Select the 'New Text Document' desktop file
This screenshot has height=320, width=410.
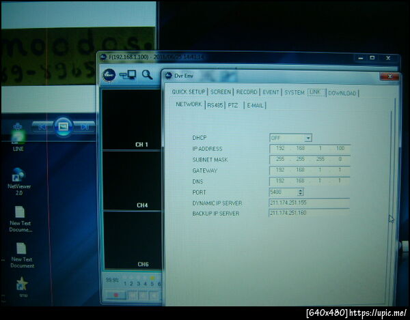coord(22,255)
